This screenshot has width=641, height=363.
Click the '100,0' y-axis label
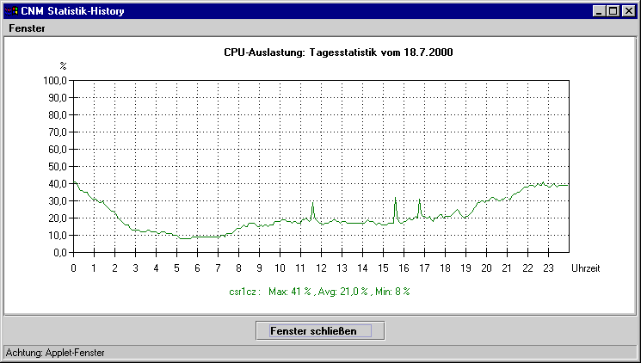(x=55, y=81)
